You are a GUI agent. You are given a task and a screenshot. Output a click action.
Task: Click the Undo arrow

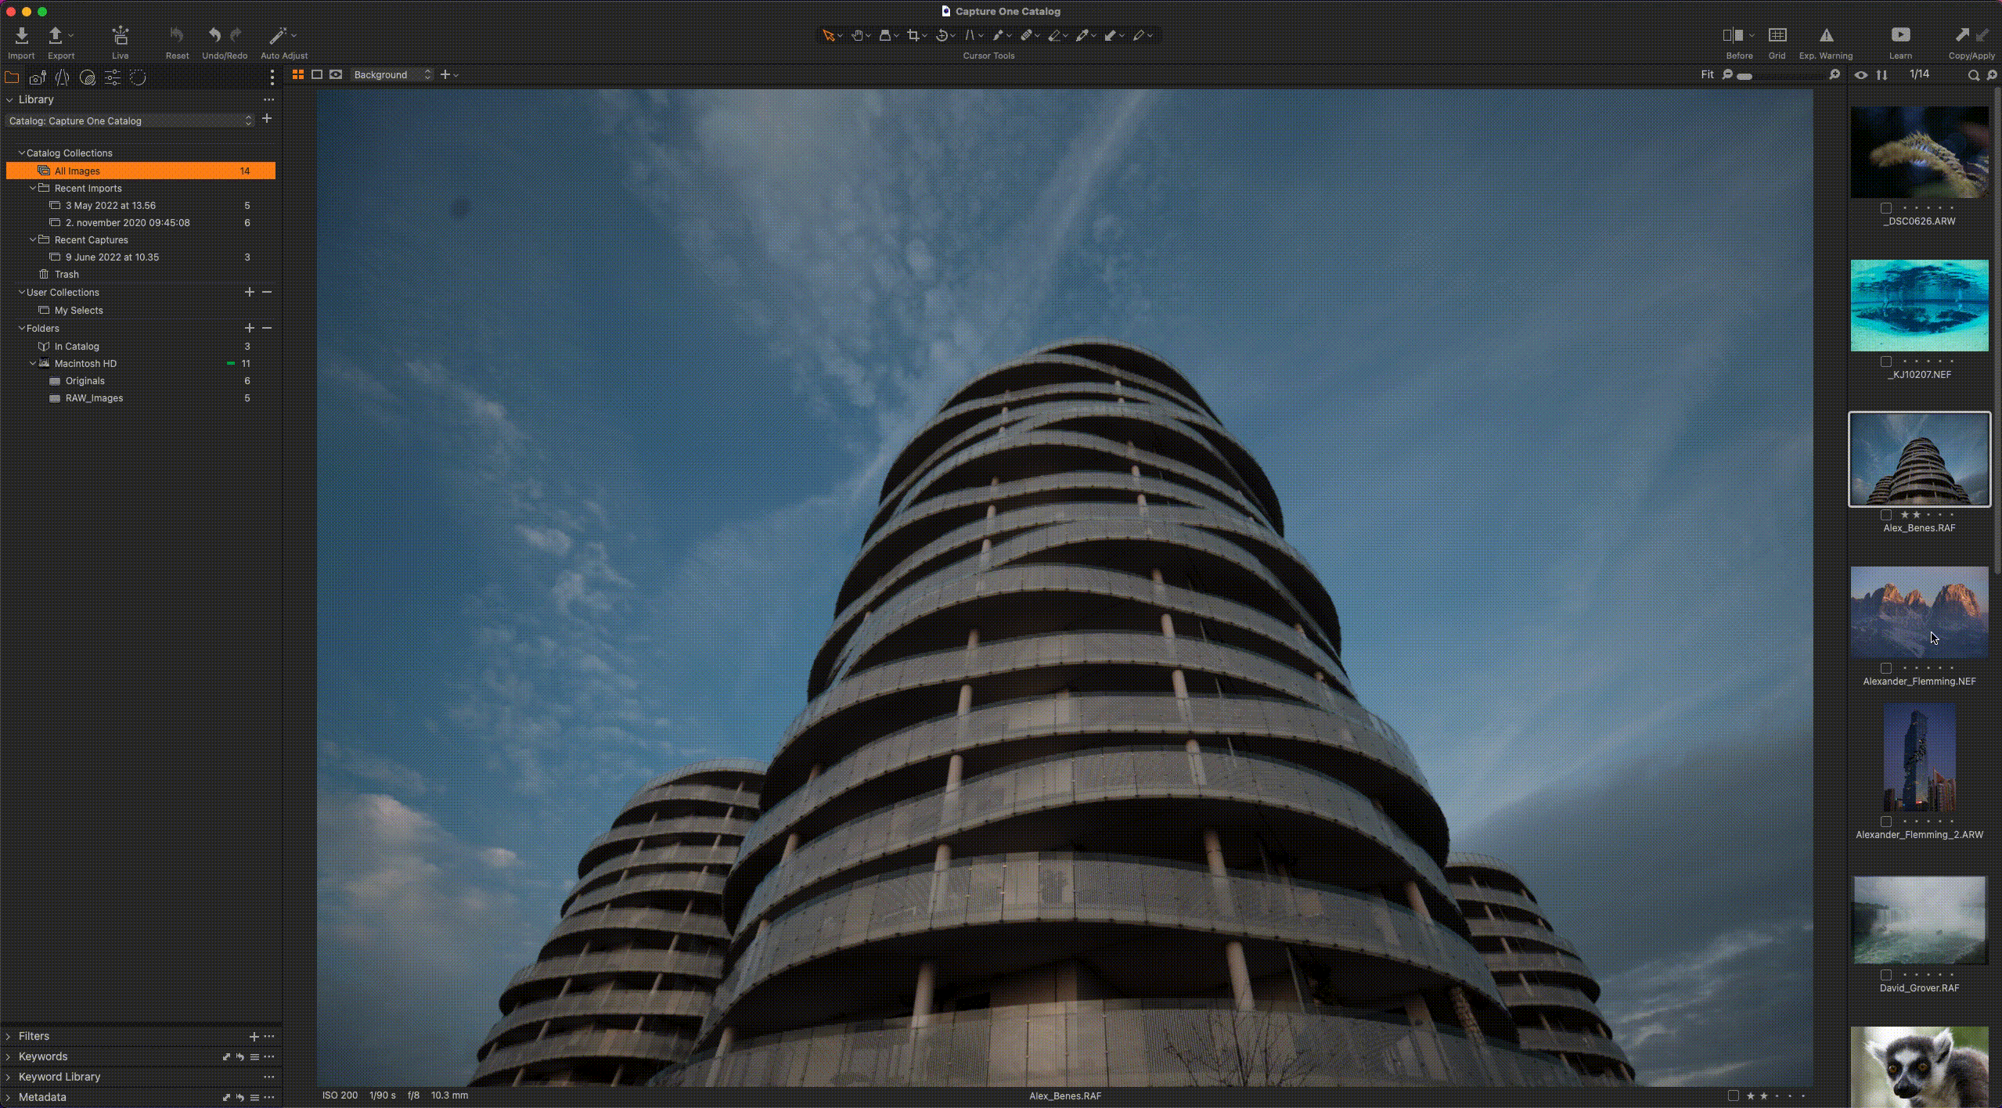click(x=214, y=35)
